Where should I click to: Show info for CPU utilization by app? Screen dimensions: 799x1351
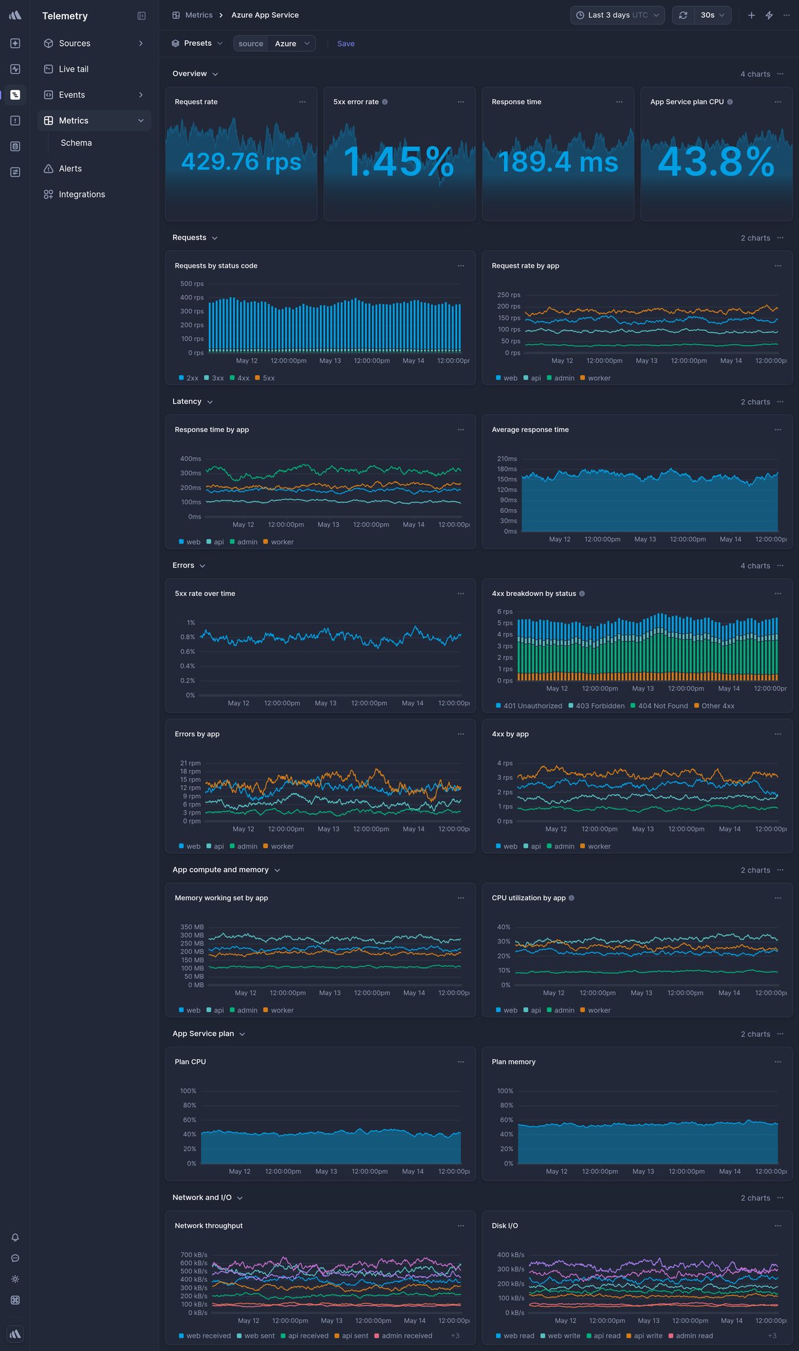pos(572,898)
